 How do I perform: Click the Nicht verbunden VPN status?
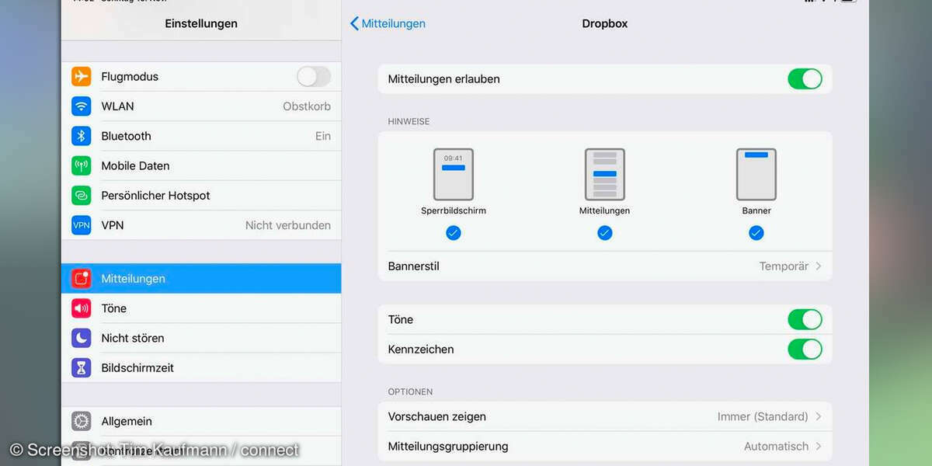click(288, 225)
